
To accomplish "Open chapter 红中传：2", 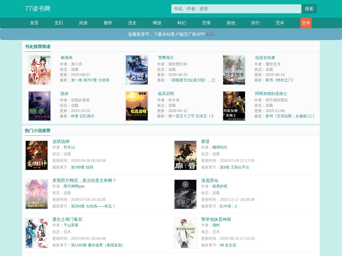I will 228,206.
